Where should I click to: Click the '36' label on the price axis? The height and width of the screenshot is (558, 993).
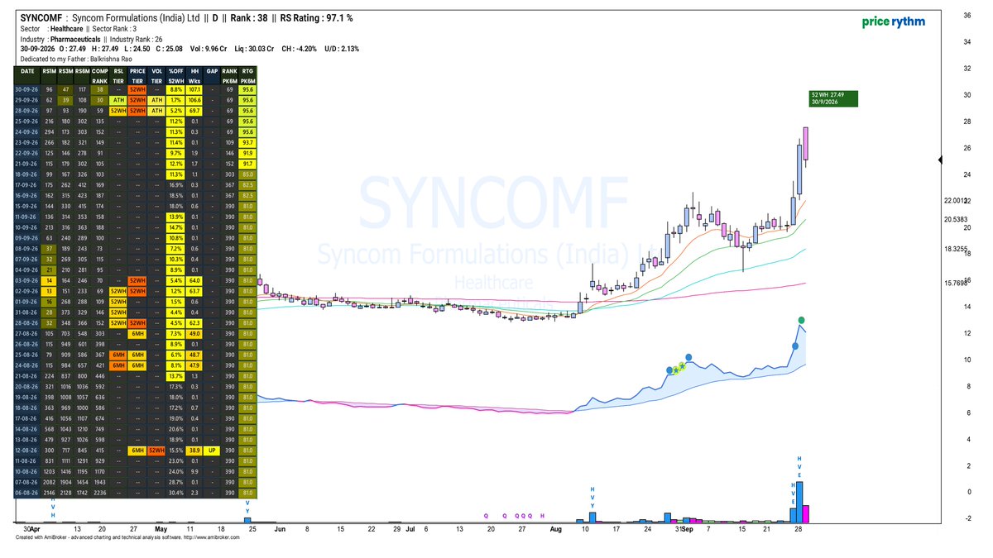(x=967, y=16)
